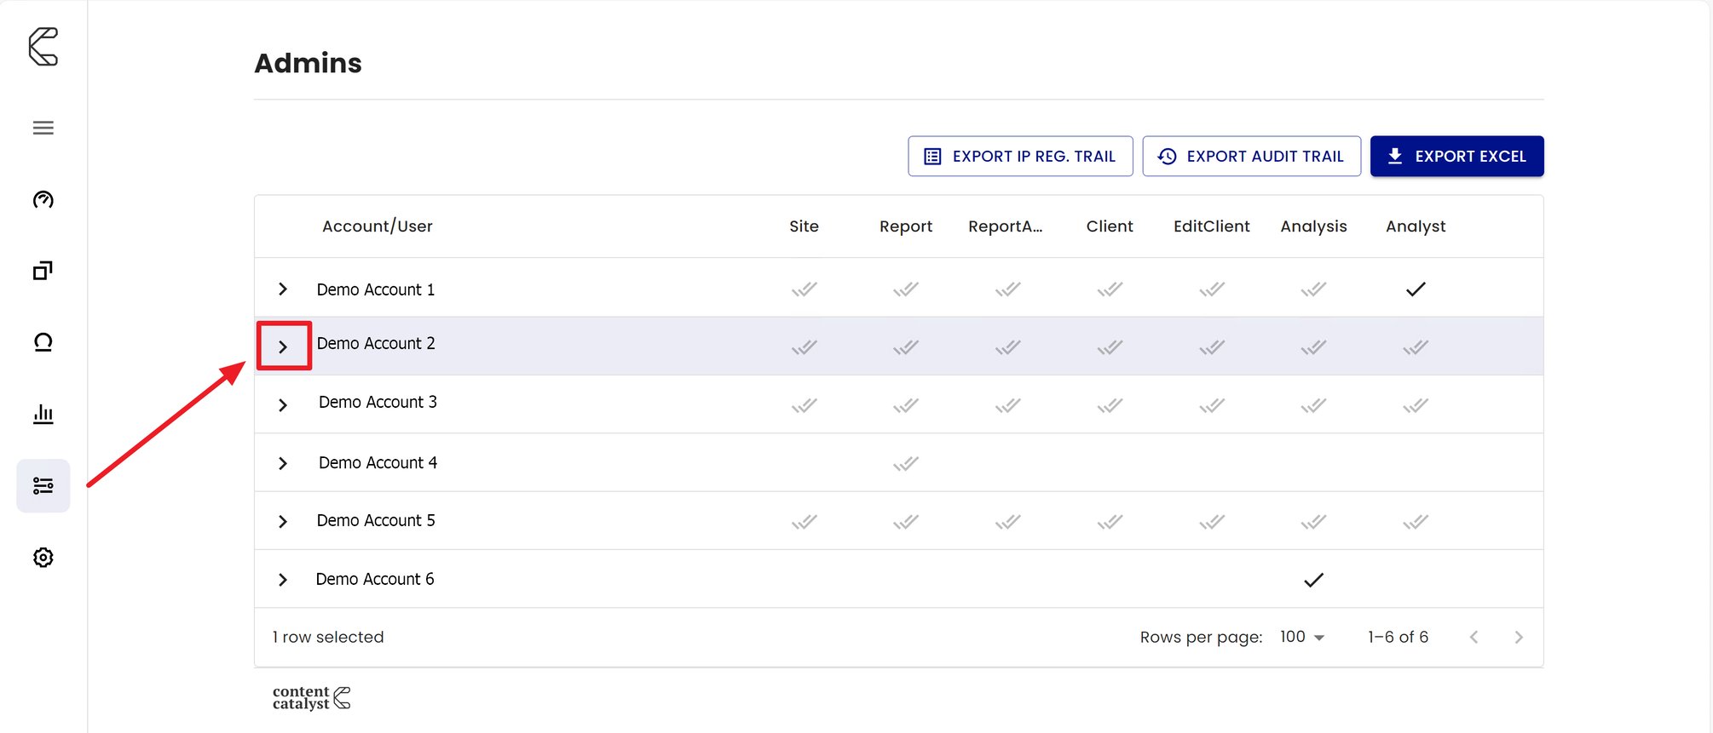Screen dimensions: 1713x733
Task: Click the Content Catalyst footer logo
Action: (311, 698)
